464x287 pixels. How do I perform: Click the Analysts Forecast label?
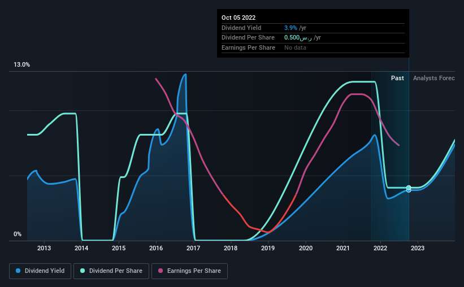click(434, 78)
